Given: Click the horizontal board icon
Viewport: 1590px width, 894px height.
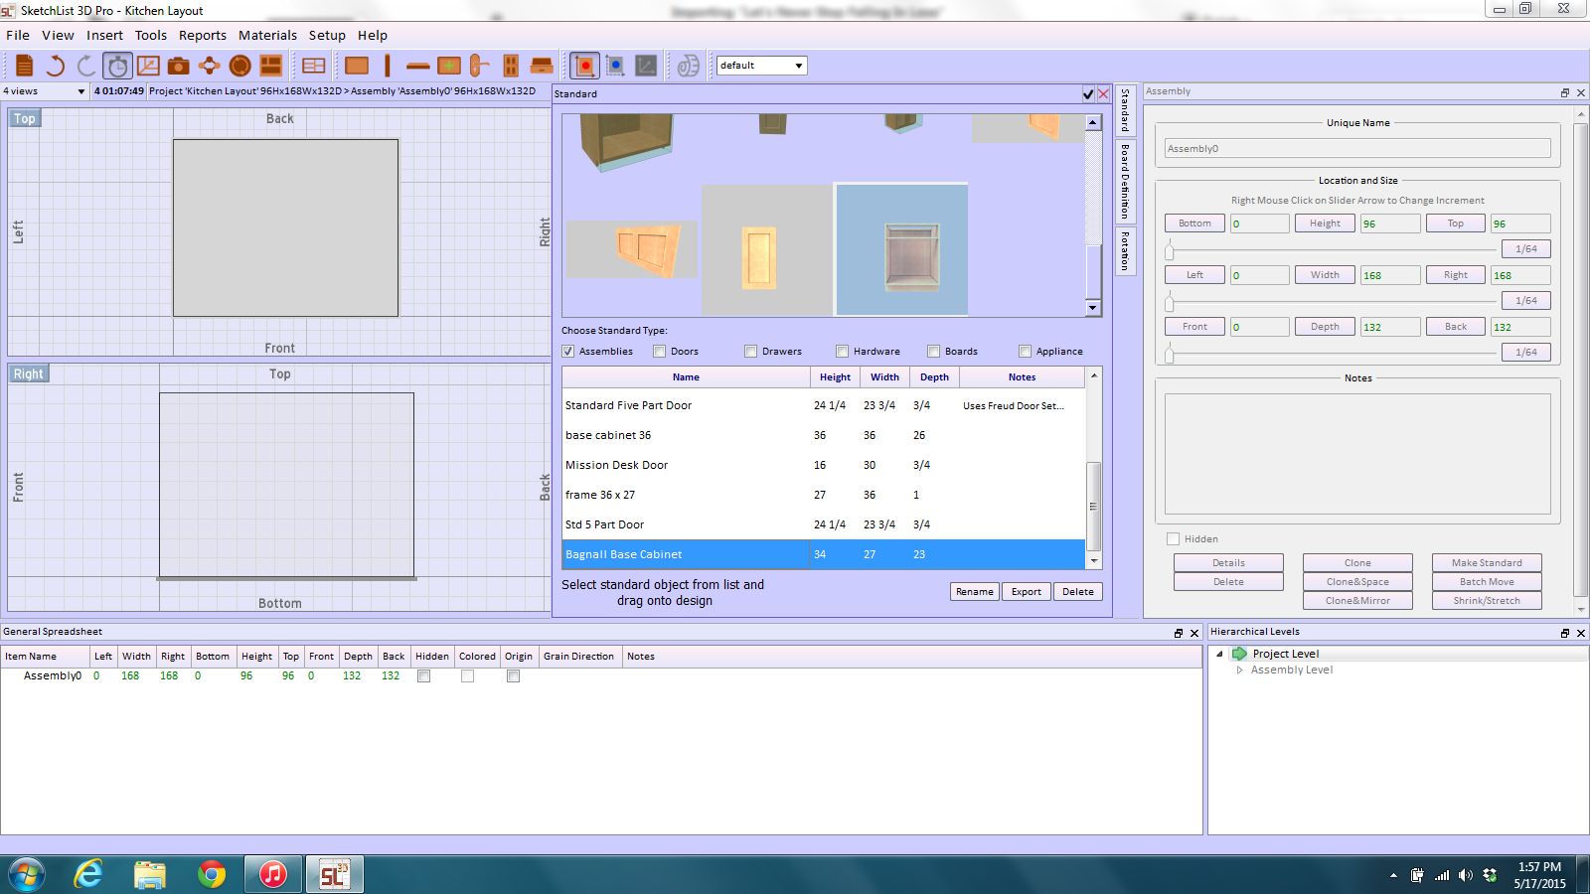Looking at the screenshot, I should (x=418, y=66).
